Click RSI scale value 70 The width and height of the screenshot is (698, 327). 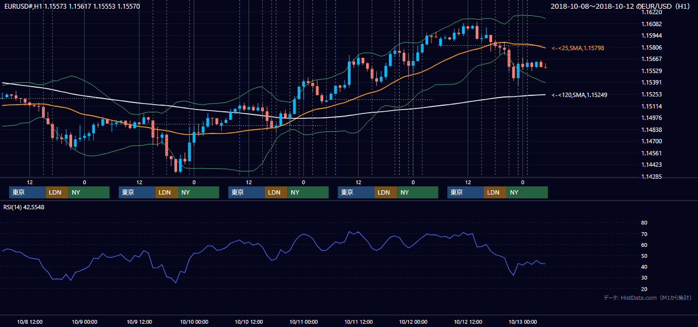point(644,234)
